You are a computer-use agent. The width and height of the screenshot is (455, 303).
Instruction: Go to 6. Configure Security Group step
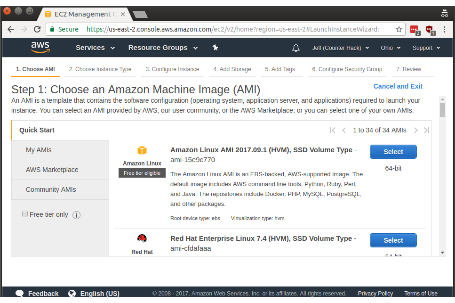(x=347, y=69)
